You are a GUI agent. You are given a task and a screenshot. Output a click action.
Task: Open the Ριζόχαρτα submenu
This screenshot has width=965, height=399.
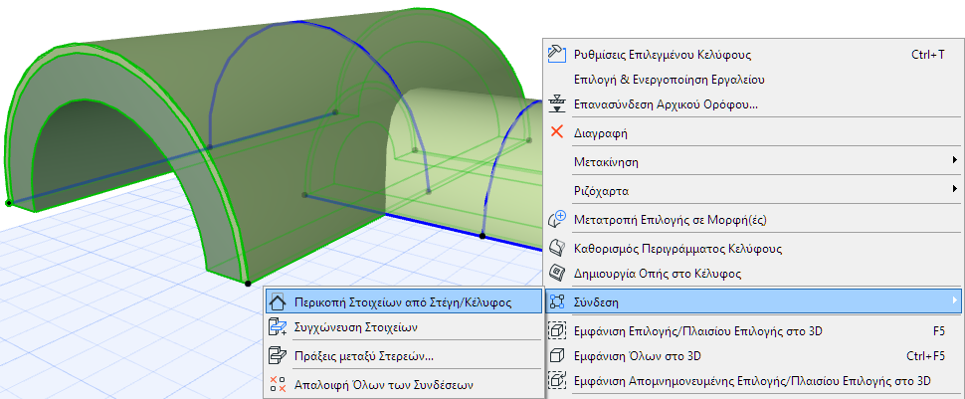pyautogui.click(x=752, y=190)
